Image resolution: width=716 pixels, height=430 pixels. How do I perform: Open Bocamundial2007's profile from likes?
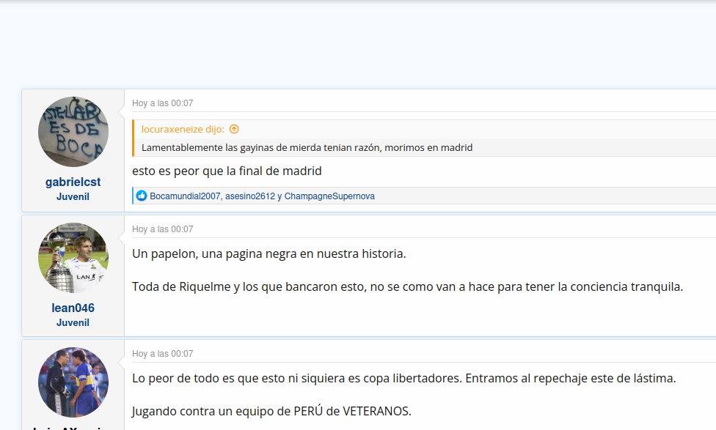(x=185, y=196)
